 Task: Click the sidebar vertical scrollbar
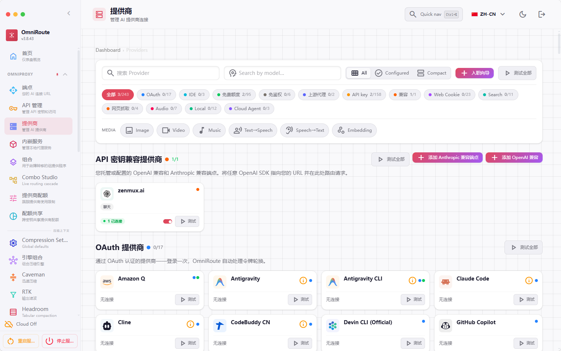79,101
